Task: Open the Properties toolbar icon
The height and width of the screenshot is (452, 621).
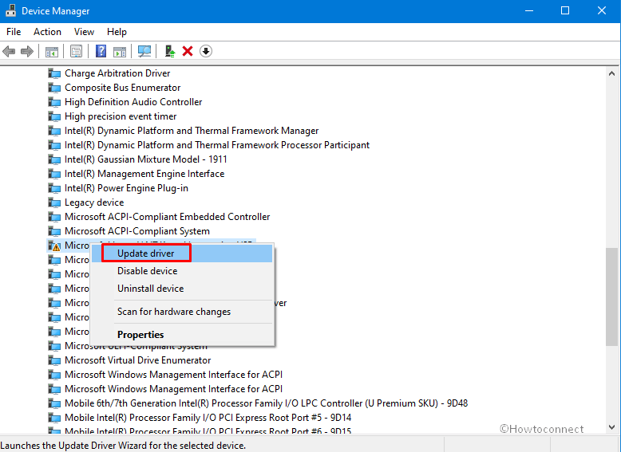Action: (x=76, y=51)
